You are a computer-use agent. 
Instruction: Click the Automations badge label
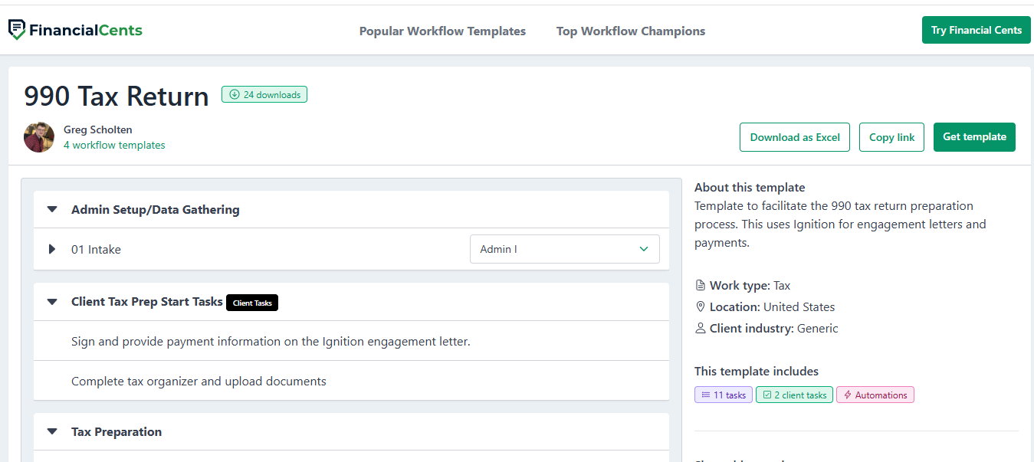881,395
